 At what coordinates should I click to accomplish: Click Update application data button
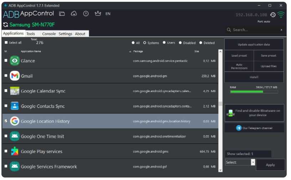coord(254,44)
